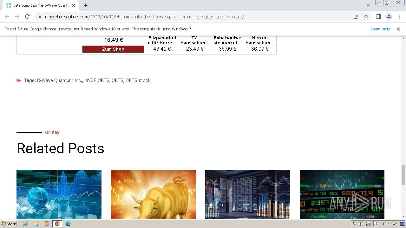
Task: Follow the QBTS stock tag
Action: tap(138, 80)
